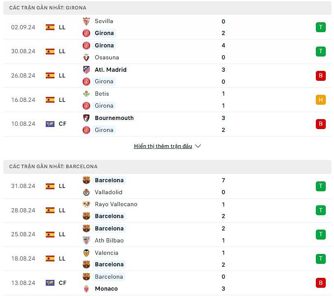
Task: Click the Betis club crest icon
Action: [x=86, y=94]
